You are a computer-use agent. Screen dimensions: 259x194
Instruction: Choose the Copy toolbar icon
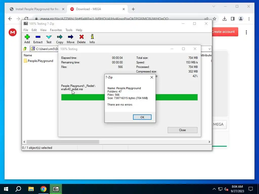pyautogui.click(x=60, y=39)
